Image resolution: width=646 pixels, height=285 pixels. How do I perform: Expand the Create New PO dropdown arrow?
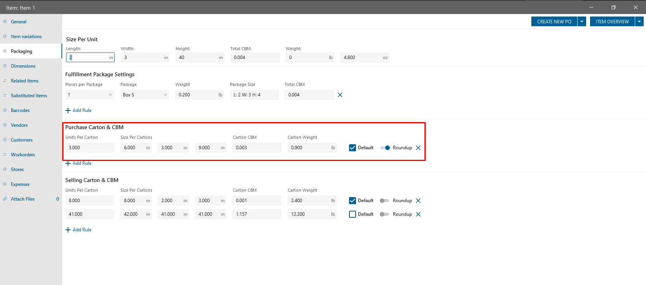pyautogui.click(x=582, y=22)
